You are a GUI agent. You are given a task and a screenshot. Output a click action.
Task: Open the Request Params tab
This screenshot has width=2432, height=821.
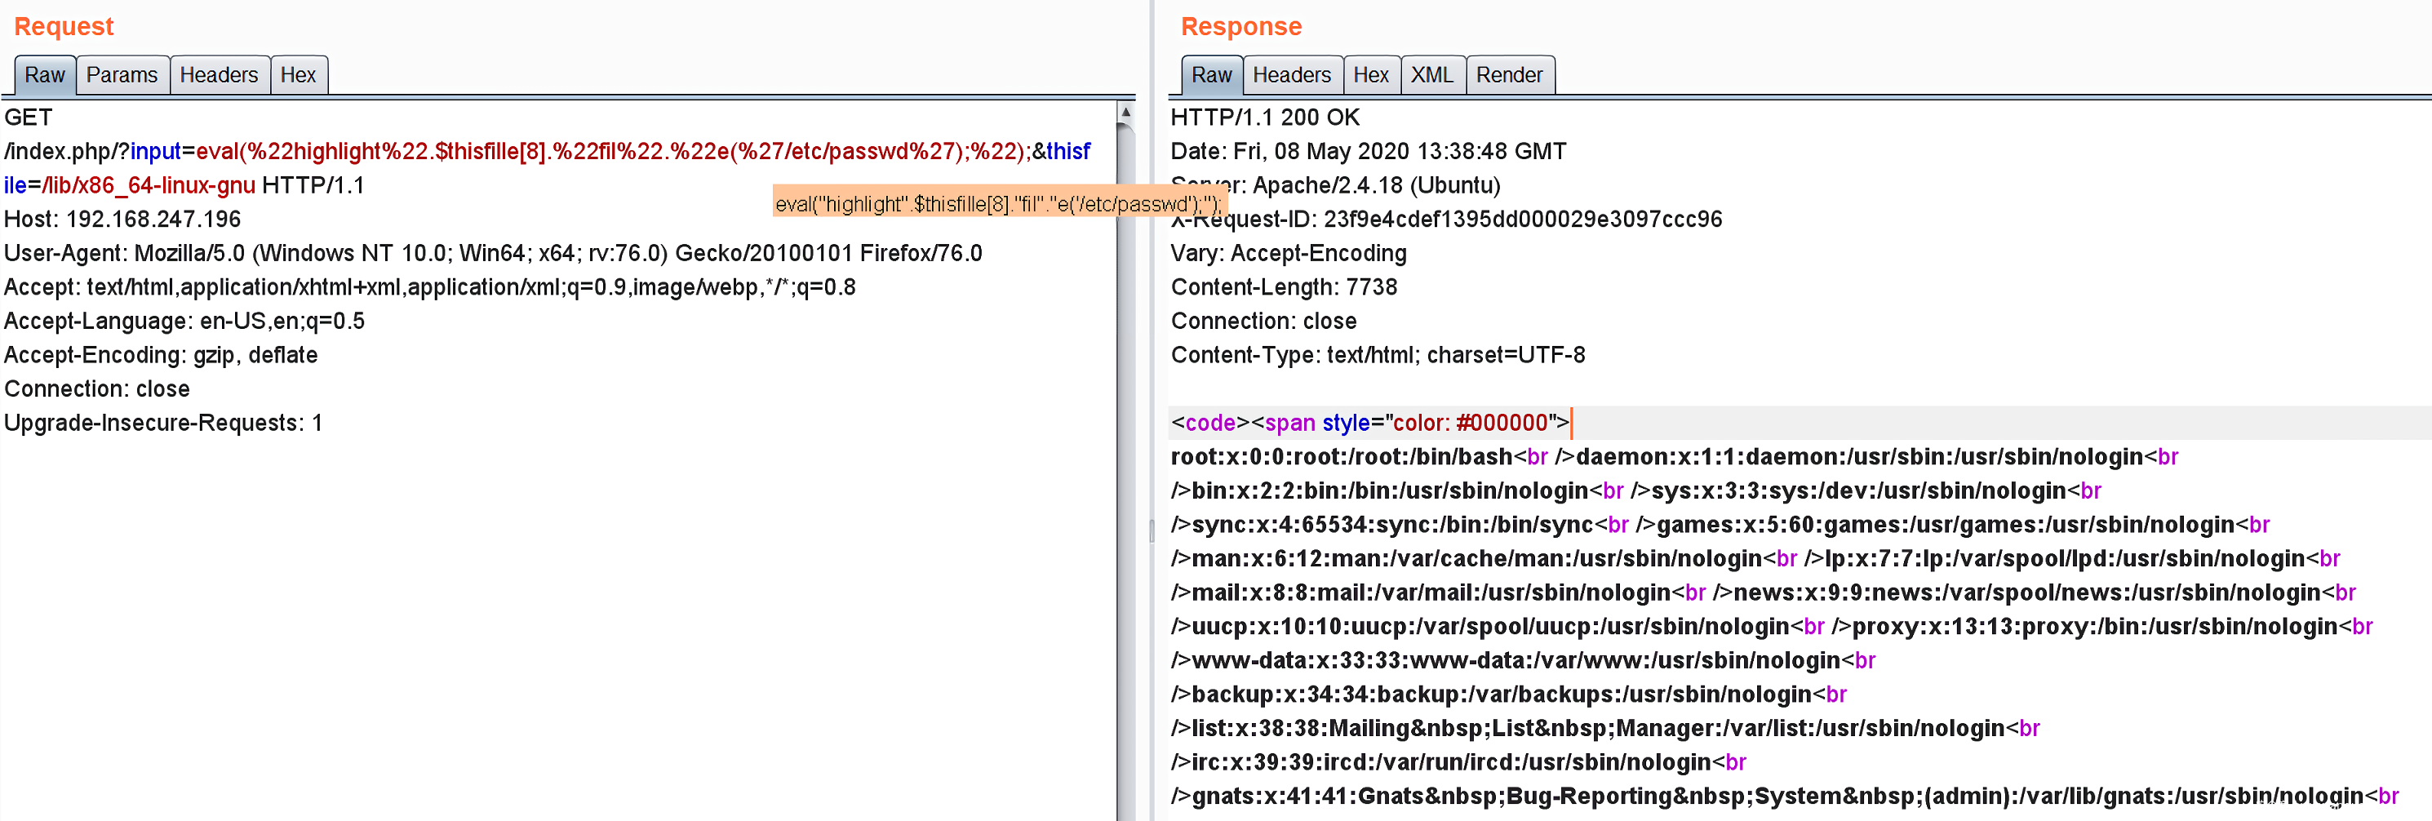pyautogui.click(x=122, y=74)
